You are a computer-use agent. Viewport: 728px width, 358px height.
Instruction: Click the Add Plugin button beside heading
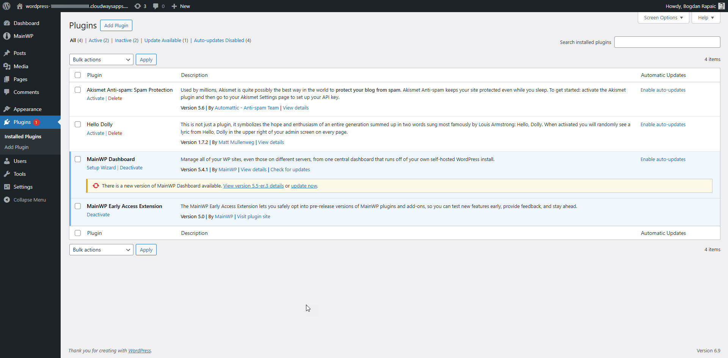click(116, 25)
